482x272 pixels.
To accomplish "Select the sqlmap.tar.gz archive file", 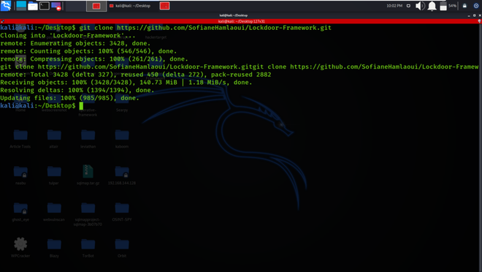I will point(88,175).
